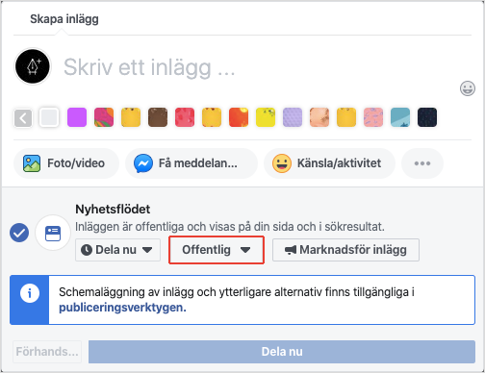Select the pink multicolor waves background swatch
The image size is (485, 373).
coord(104,117)
